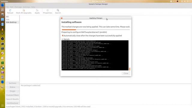Click the status bar packages listed summary

click(48, 107)
